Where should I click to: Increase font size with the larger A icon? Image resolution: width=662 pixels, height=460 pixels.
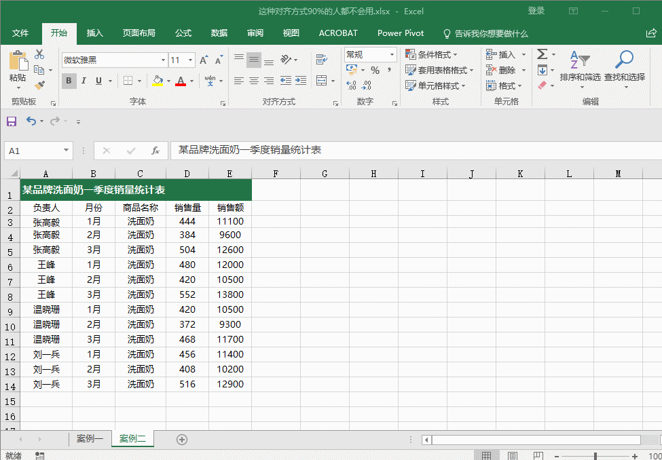coord(204,60)
